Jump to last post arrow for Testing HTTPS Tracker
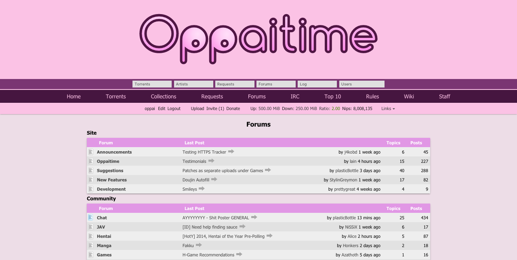The image size is (517, 260). 231,152
